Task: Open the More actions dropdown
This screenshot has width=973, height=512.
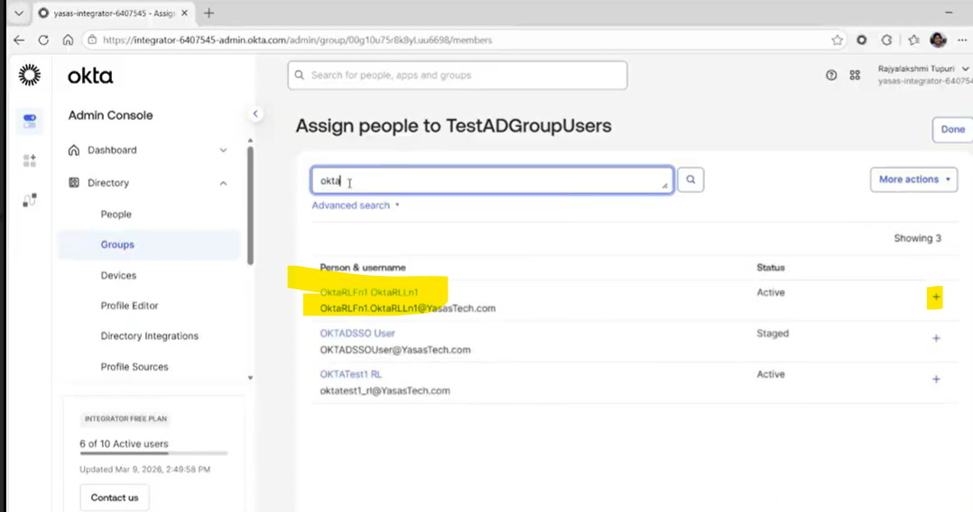Action: click(x=913, y=179)
